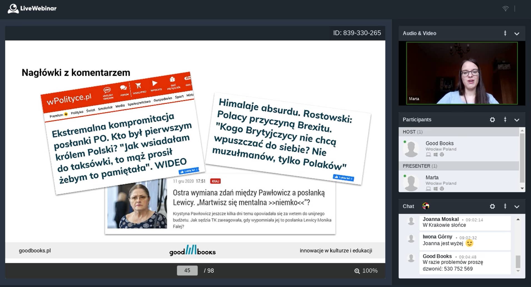Click slide page number field 45
The width and height of the screenshot is (531, 287).
coord(187,271)
